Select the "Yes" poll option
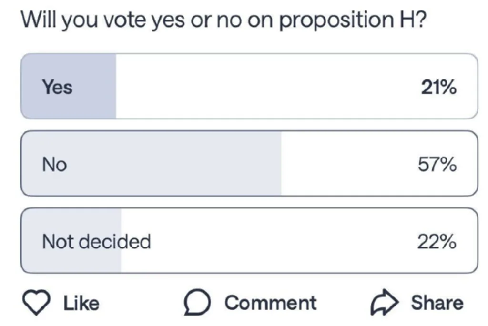The height and width of the screenshot is (326, 488). [x=248, y=86]
